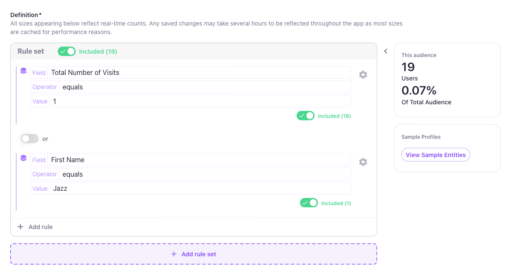Click the 'Rule set' heading
The image size is (511, 275).
[x=31, y=51]
